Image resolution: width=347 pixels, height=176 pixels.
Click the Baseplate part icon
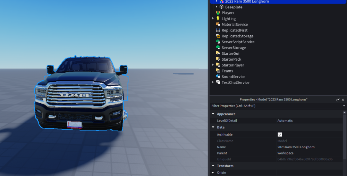click(221, 7)
